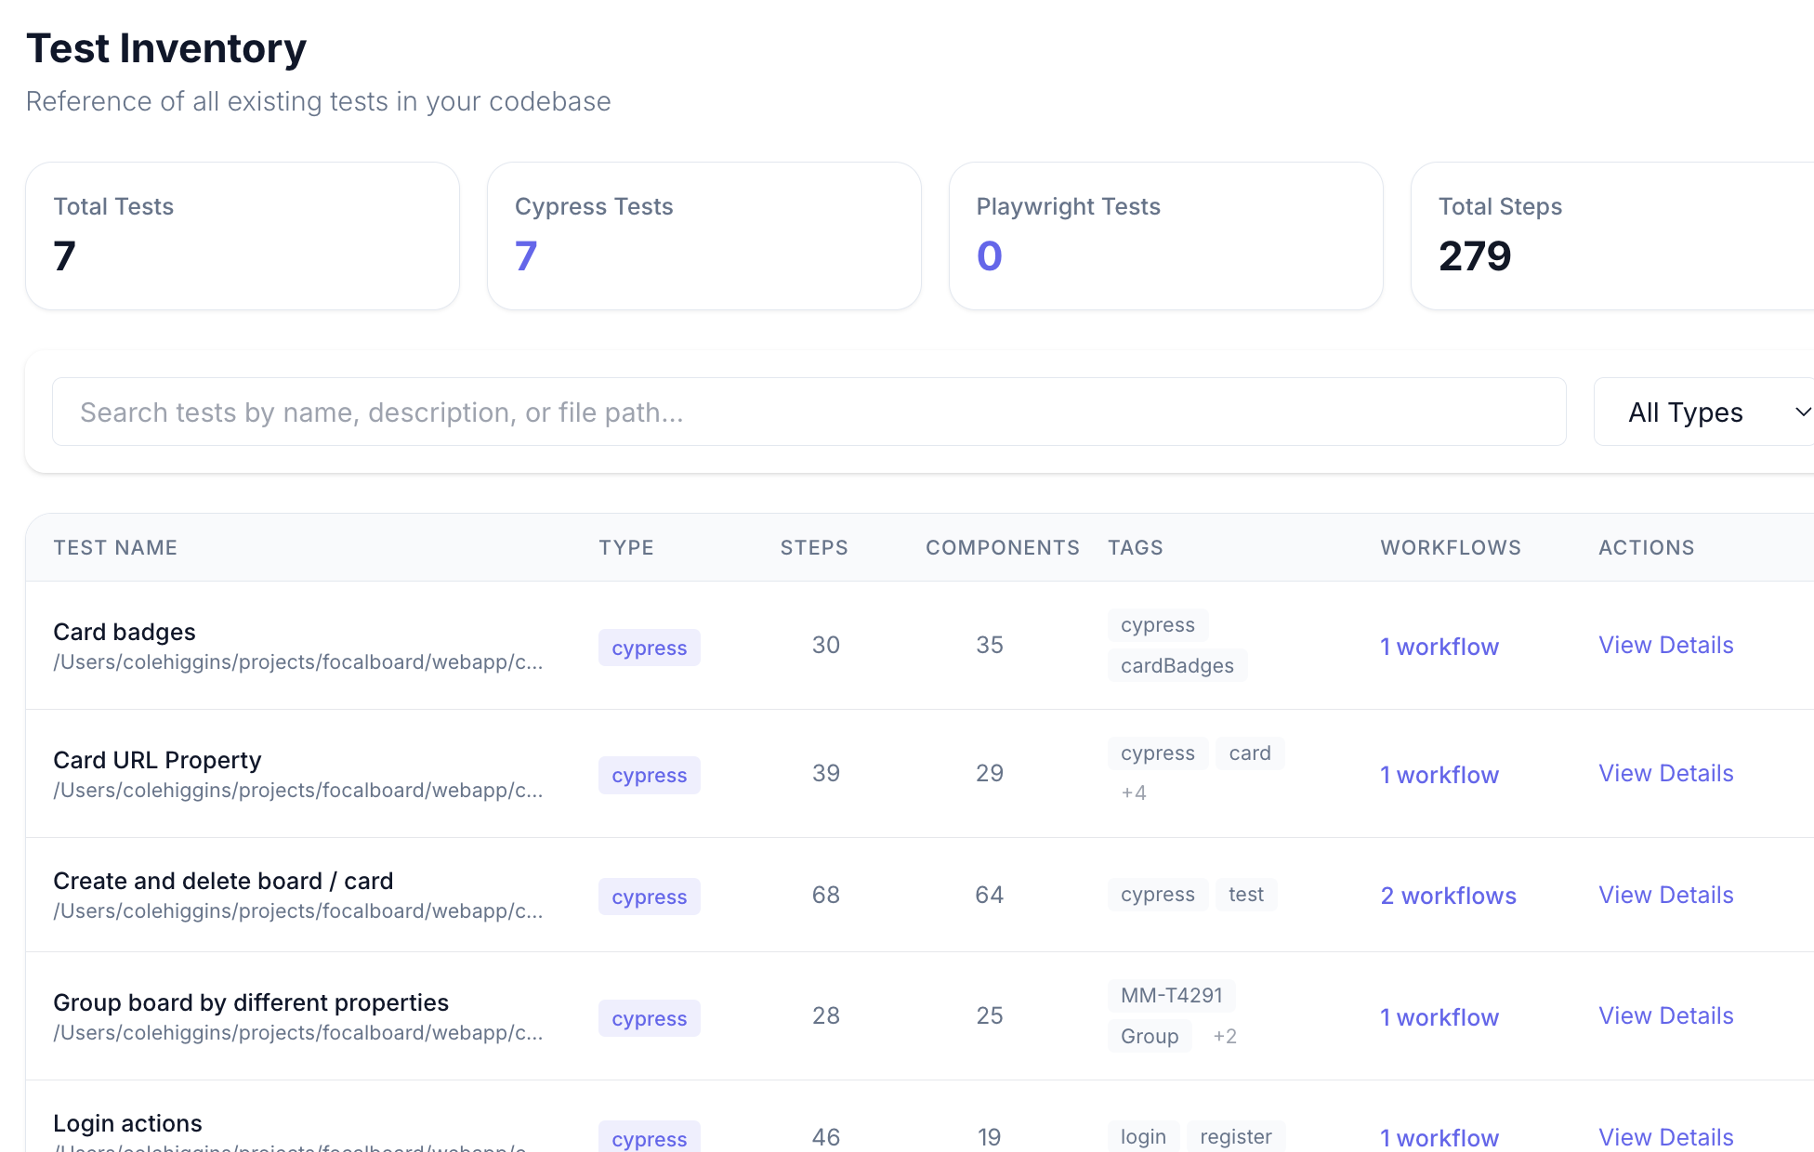Viewport: 1814px width, 1152px height.
Task: View Details for the Login actions test
Action: (x=1665, y=1137)
